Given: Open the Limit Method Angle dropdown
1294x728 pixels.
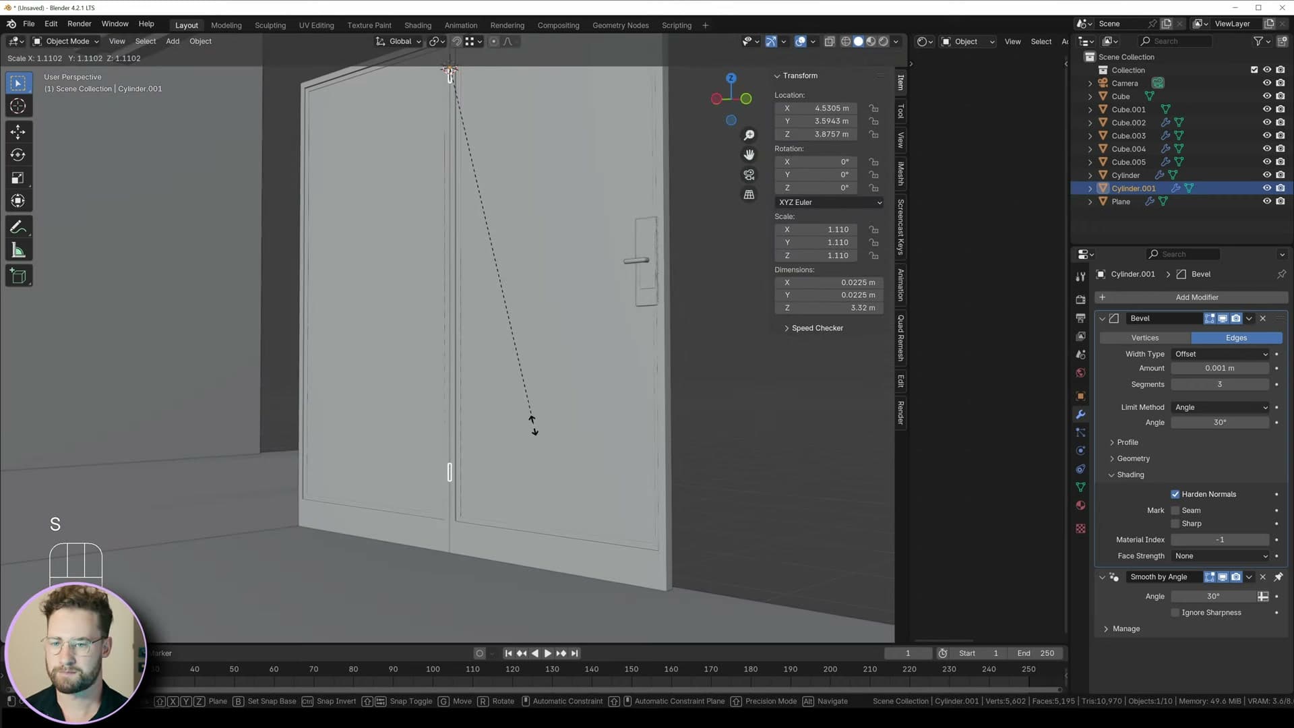Looking at the screenshot, I should [x=1221, y=407].
